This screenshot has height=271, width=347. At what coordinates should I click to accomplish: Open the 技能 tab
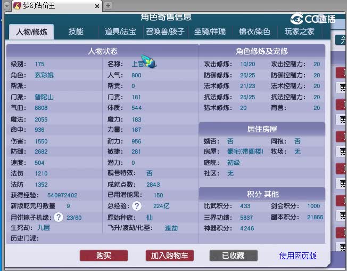pos(76,31)
